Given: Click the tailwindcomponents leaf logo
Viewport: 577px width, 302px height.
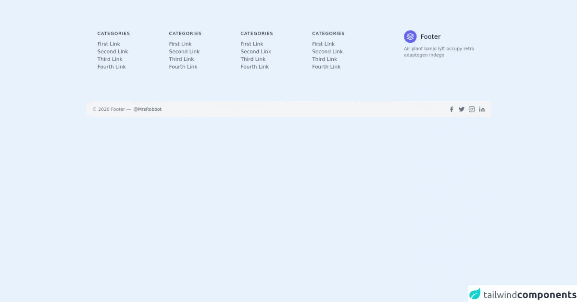Looking at the screenshot, I should click(475, 294).
